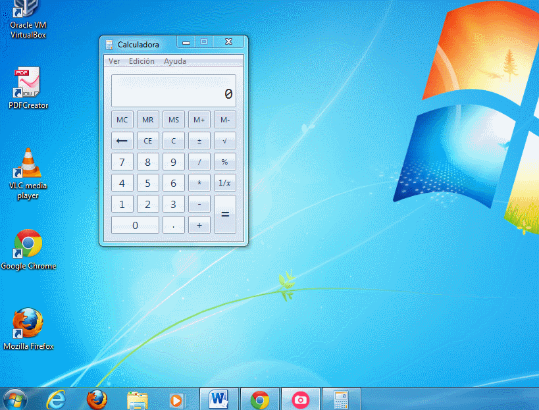This screenshot has width=539, height=410.
Task: Click the Windows Start orb
Action: (14, 400)
